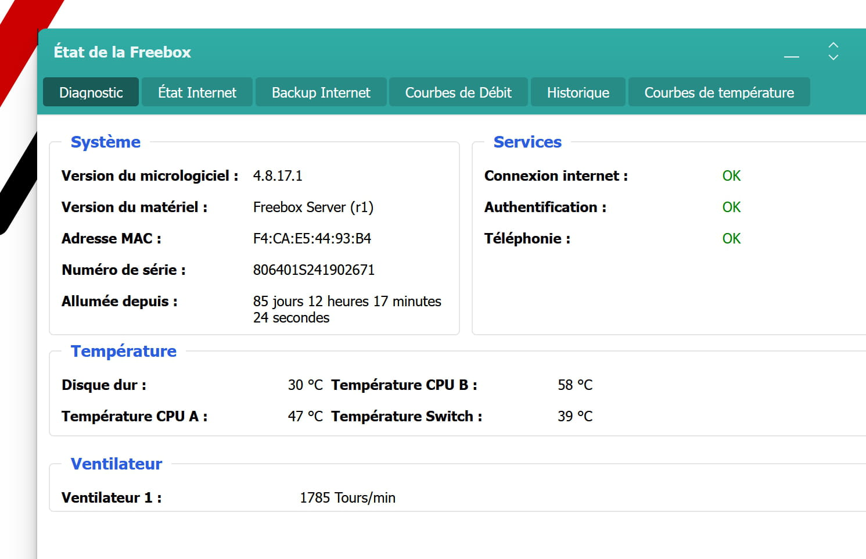Viewport: 866px width, 559px height.
Task: Click the window title État de la Freebox
Action: 122,52
